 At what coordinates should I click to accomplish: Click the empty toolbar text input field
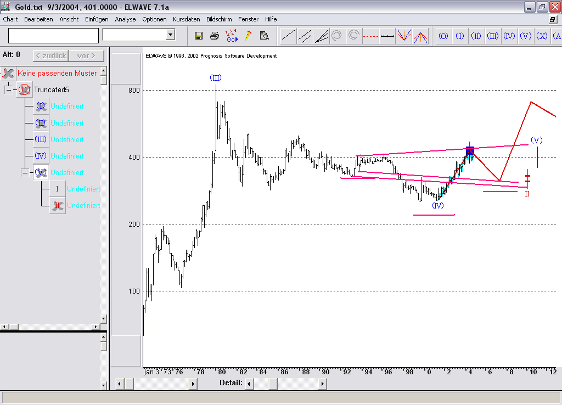[x=53, y=35]
